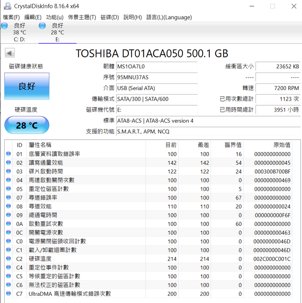This screenshot has width=302, height=303.
Task: Click the power on hours value 3951 小時
Action: 278,110
